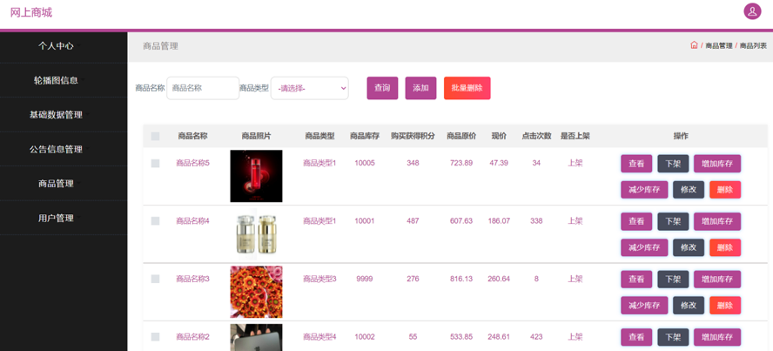This screenshot has height=351, width=773.
Task: Click the home icon in breadcrumb
Action: point(694,45)
